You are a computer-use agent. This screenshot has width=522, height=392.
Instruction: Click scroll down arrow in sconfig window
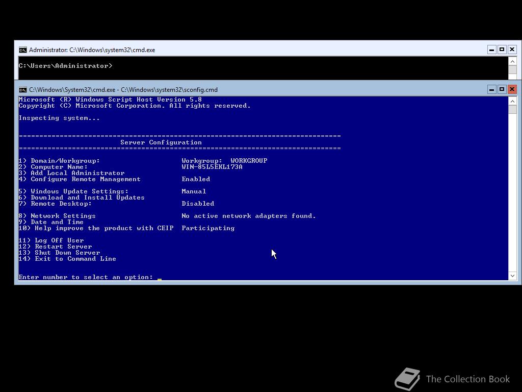pyautogui.click(x=512, y=276)
